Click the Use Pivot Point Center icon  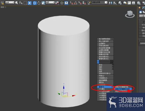pyautogui.click(x=57, y=3)
